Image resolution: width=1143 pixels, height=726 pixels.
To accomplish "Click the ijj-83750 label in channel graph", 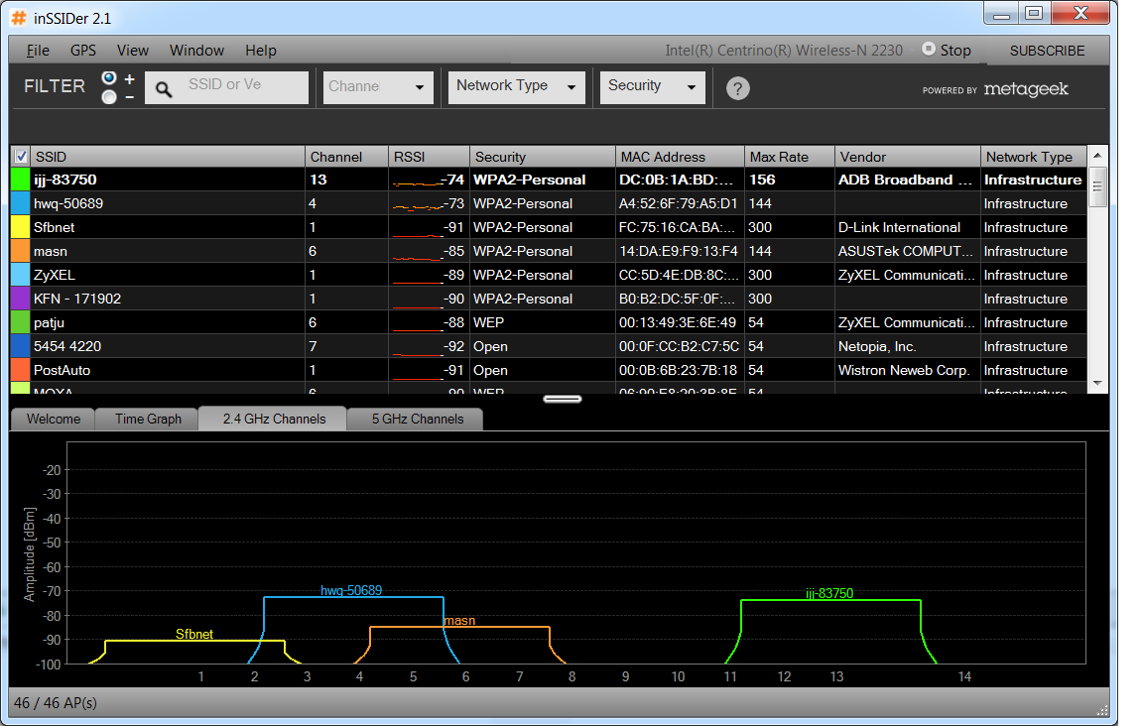I will click(x=828, y=593).
